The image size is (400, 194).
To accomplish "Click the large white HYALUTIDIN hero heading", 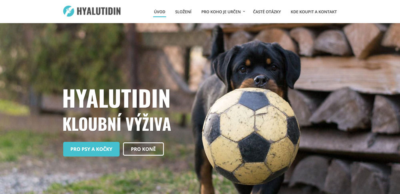I will [116, 99].
